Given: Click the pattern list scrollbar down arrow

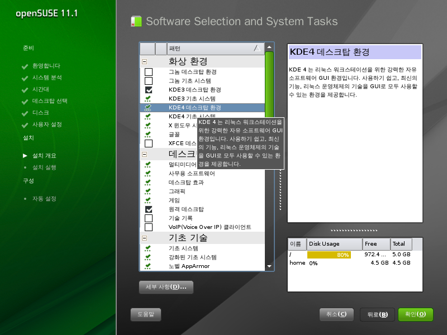Looking at the screenshot, I should point(269,266).
